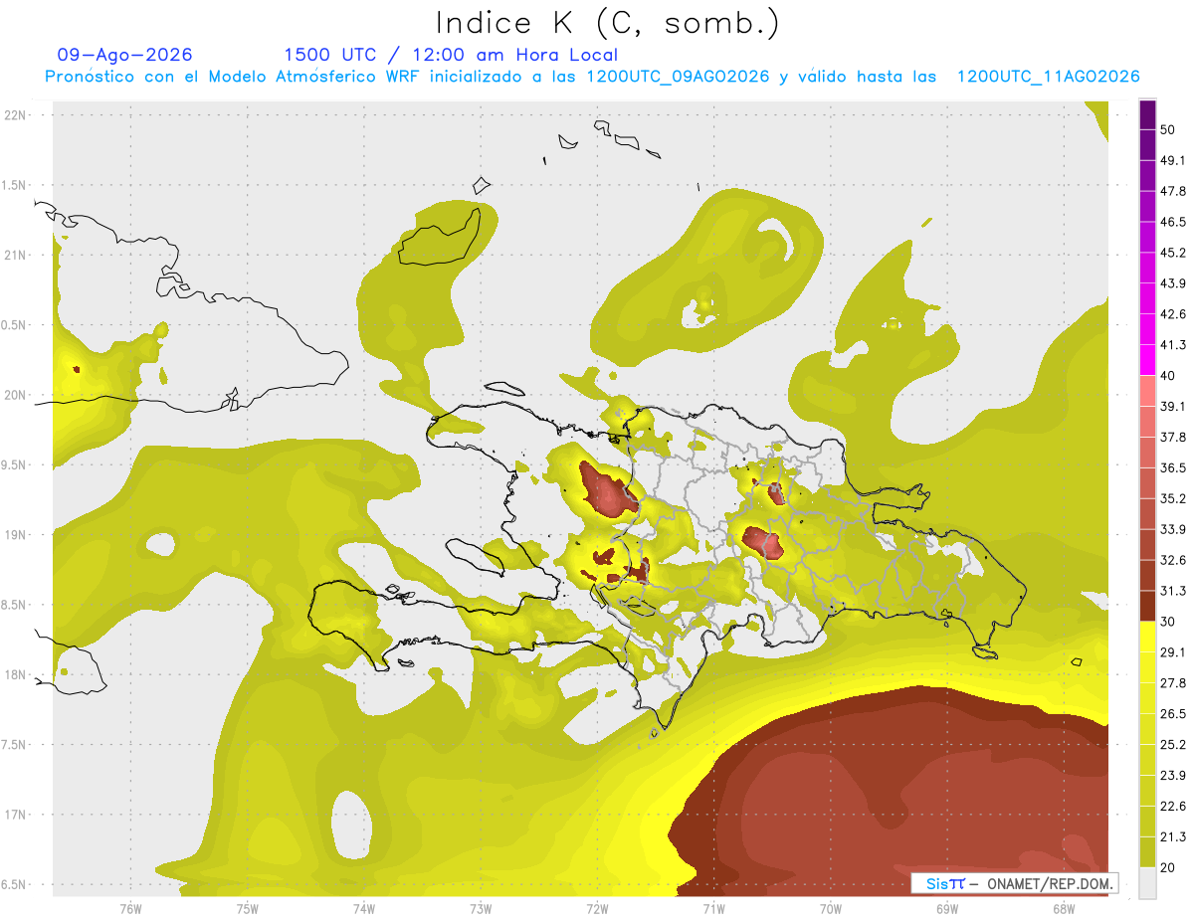Click the latitude label "17N"

point(16,815)
